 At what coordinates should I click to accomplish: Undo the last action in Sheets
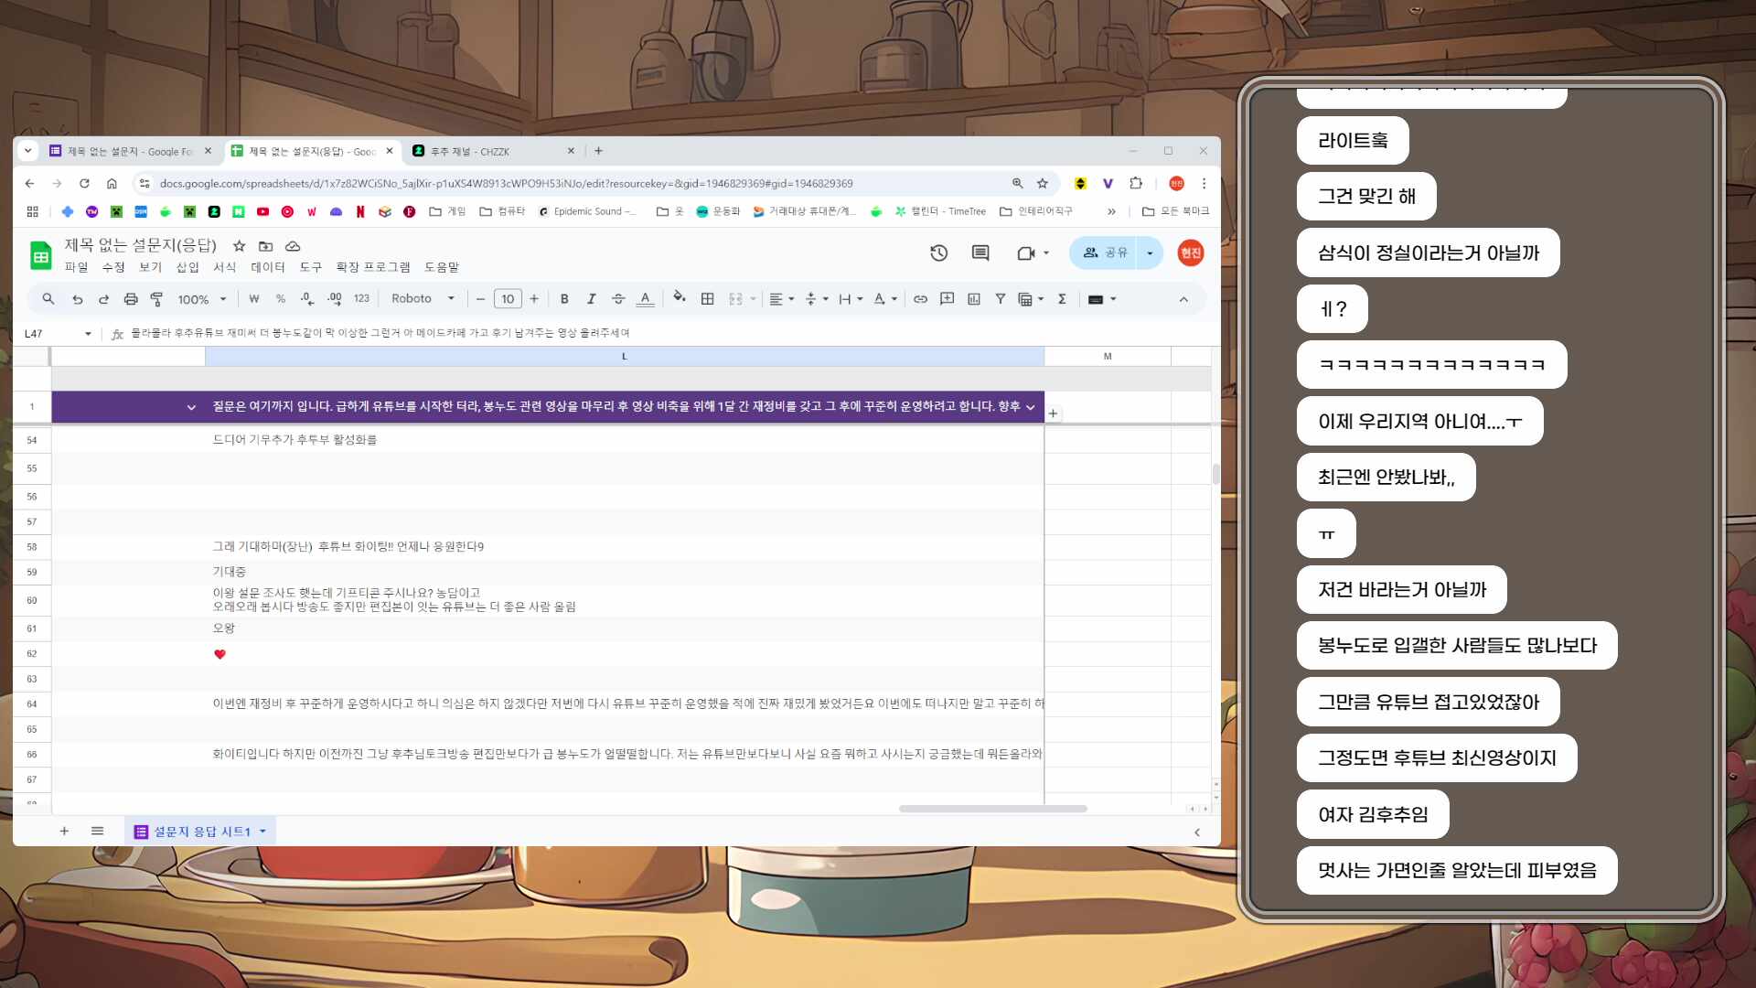coord(78,299)
